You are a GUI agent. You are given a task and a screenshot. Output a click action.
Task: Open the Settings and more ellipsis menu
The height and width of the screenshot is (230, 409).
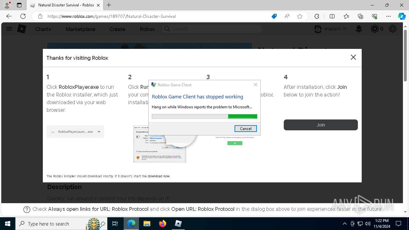[x=389, y=16]
